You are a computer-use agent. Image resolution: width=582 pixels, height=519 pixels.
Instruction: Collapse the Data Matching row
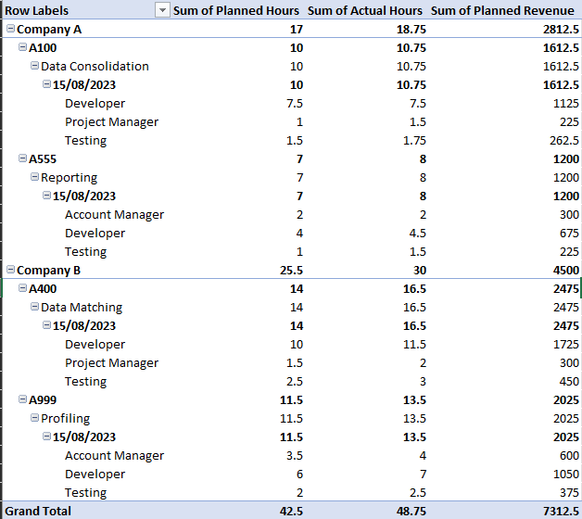(x=34, y=307)
